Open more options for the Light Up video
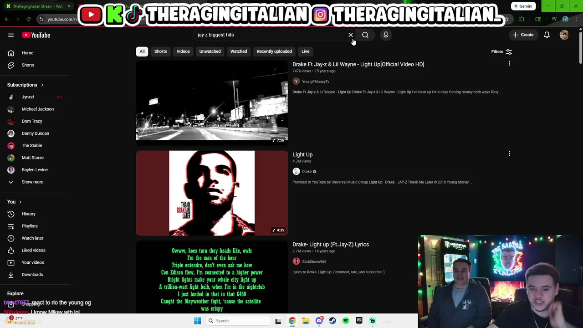 pyautogui.click(x=509, y=154)
